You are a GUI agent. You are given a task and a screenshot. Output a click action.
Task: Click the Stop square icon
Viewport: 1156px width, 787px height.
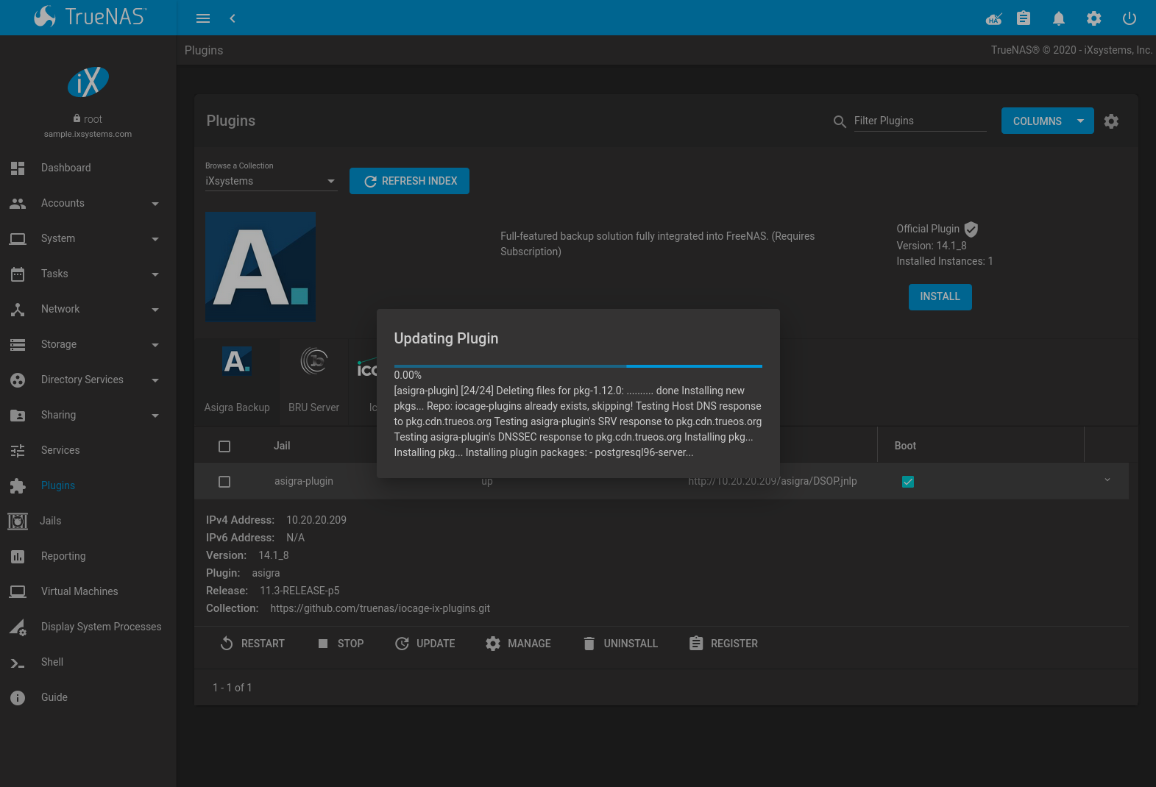point(322,644)
